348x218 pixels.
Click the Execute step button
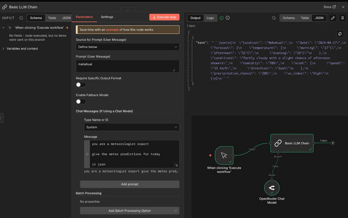click(164, 17)
